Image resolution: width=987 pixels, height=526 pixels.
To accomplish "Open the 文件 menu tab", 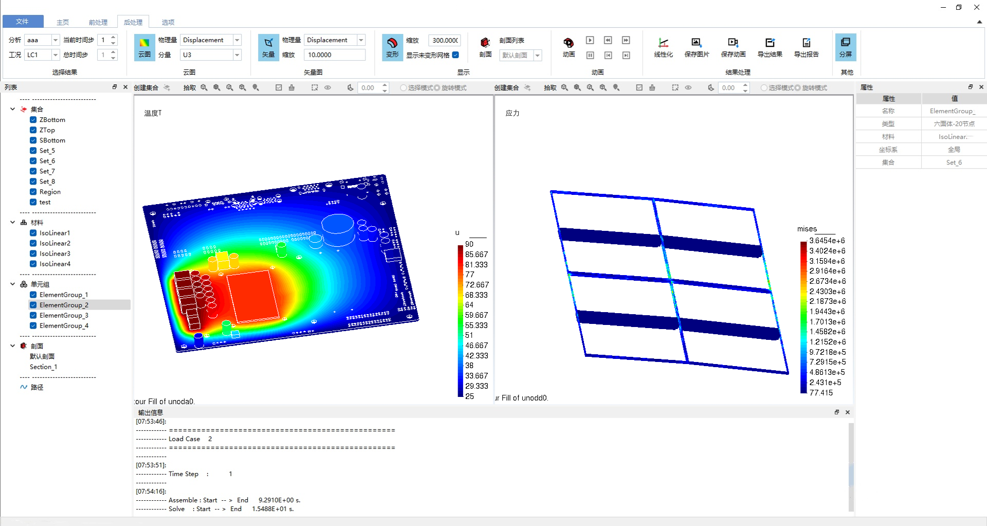I will tap(23, 22).
